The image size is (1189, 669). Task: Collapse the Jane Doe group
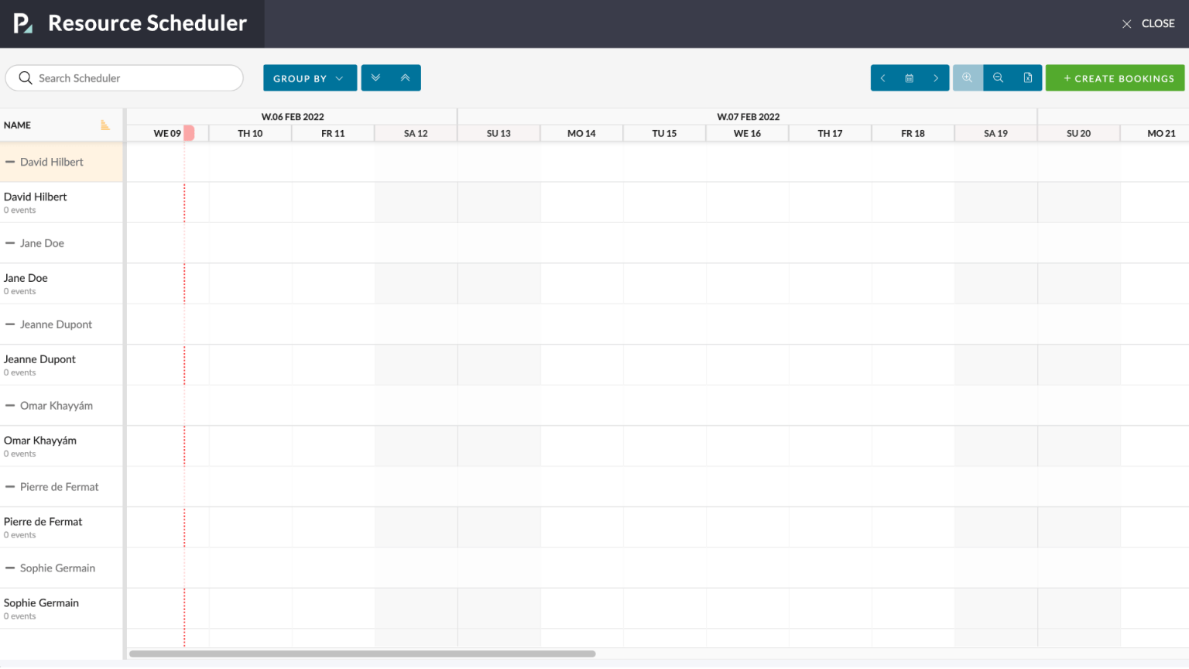coord(10,242)
